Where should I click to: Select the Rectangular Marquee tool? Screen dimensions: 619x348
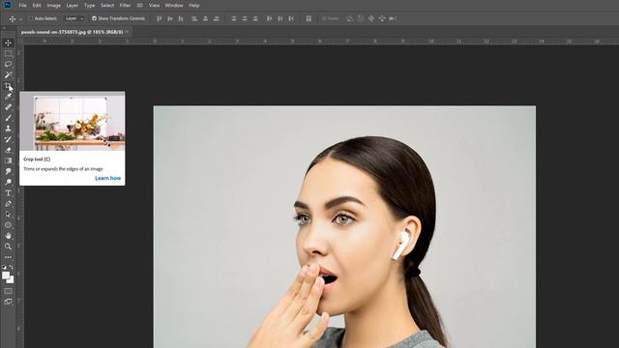8,53
